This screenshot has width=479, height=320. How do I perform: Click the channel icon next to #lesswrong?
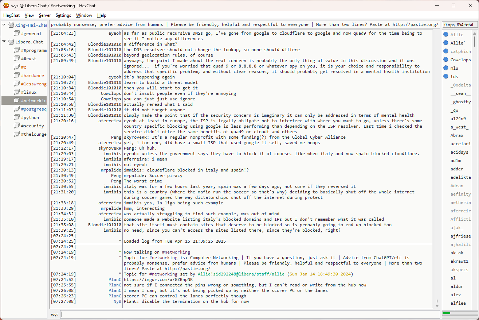[x=17, y=84]
